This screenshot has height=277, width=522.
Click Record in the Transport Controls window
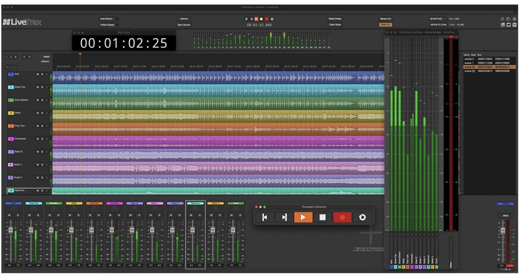[342, 217]
